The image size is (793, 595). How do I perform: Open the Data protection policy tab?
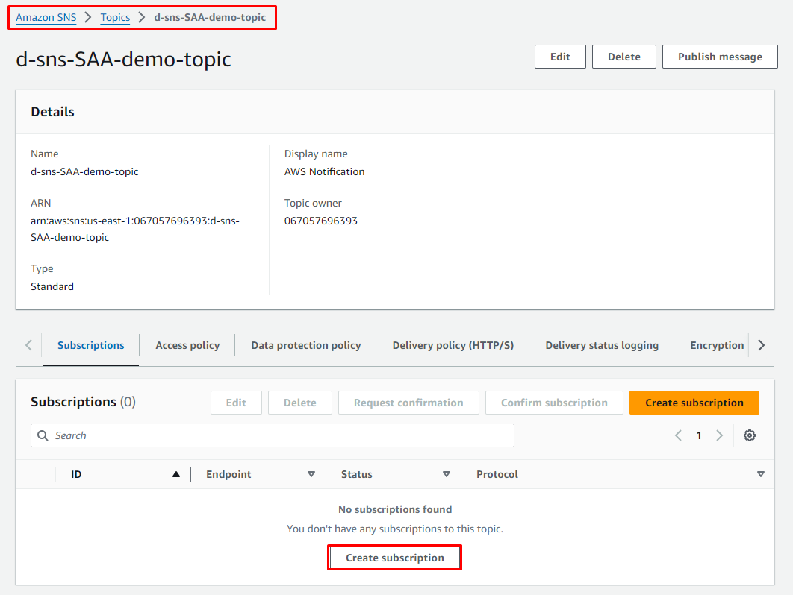(305, 345)
